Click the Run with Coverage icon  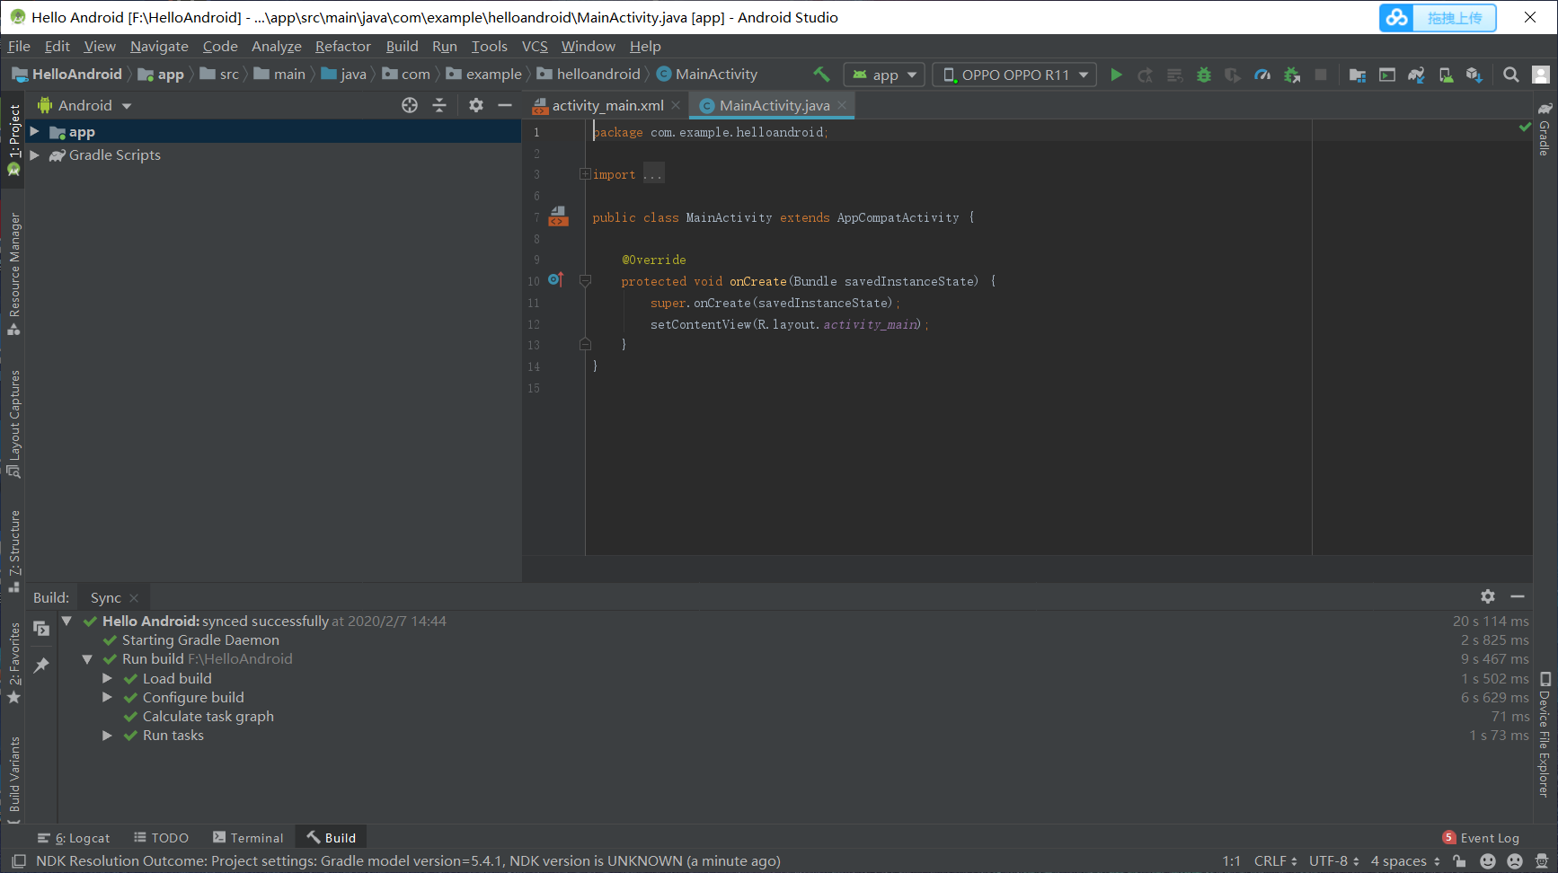(x=1233, y=75)
